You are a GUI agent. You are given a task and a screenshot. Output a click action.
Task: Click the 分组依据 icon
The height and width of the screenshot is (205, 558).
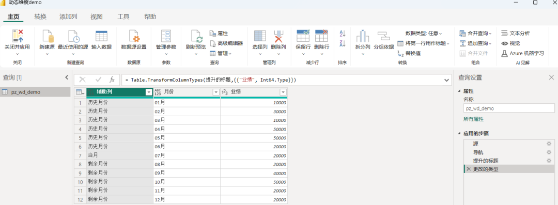[383, 36]
